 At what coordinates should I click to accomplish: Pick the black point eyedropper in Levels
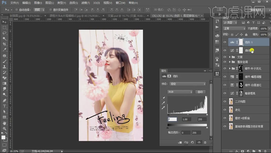pos(164,98)
